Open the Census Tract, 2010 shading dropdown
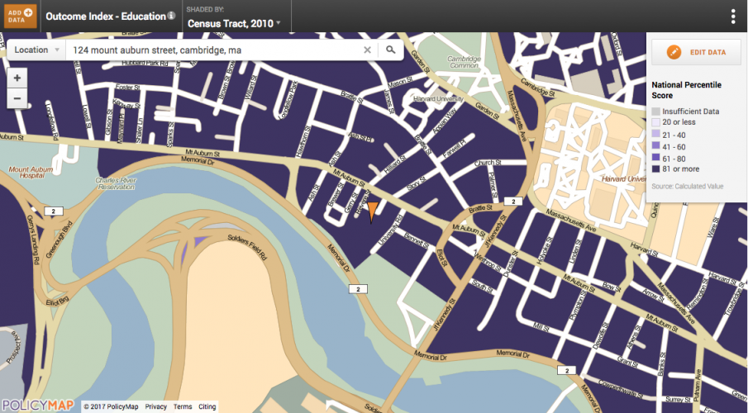The image size is (748, 413). pos(234,23)
